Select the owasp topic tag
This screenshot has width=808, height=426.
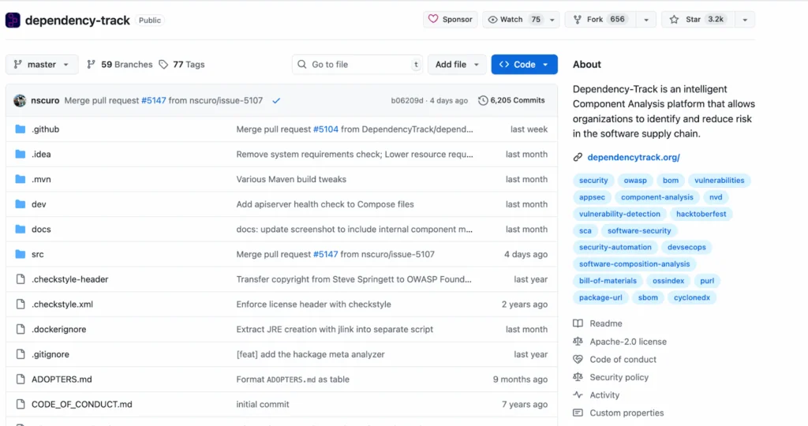pyautogui.click(x=635, y=181)
